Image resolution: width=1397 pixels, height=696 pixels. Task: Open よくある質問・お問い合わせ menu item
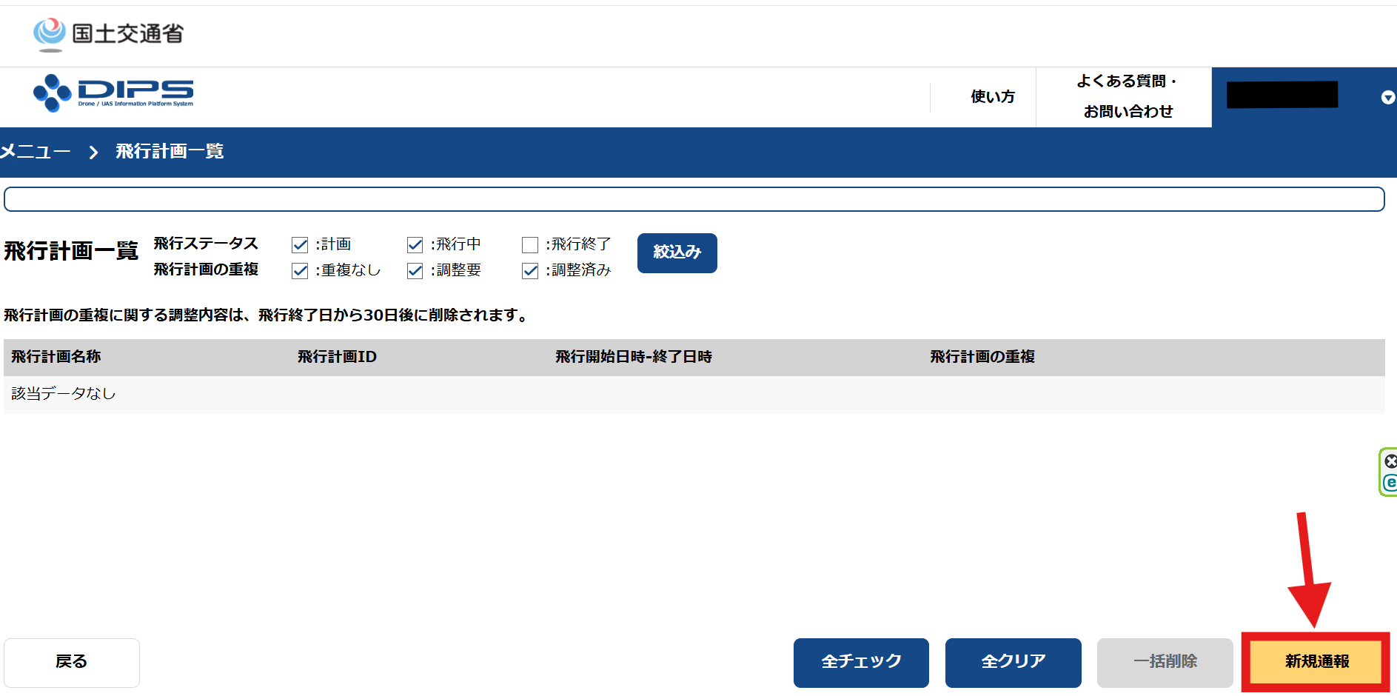[1127, 97]
